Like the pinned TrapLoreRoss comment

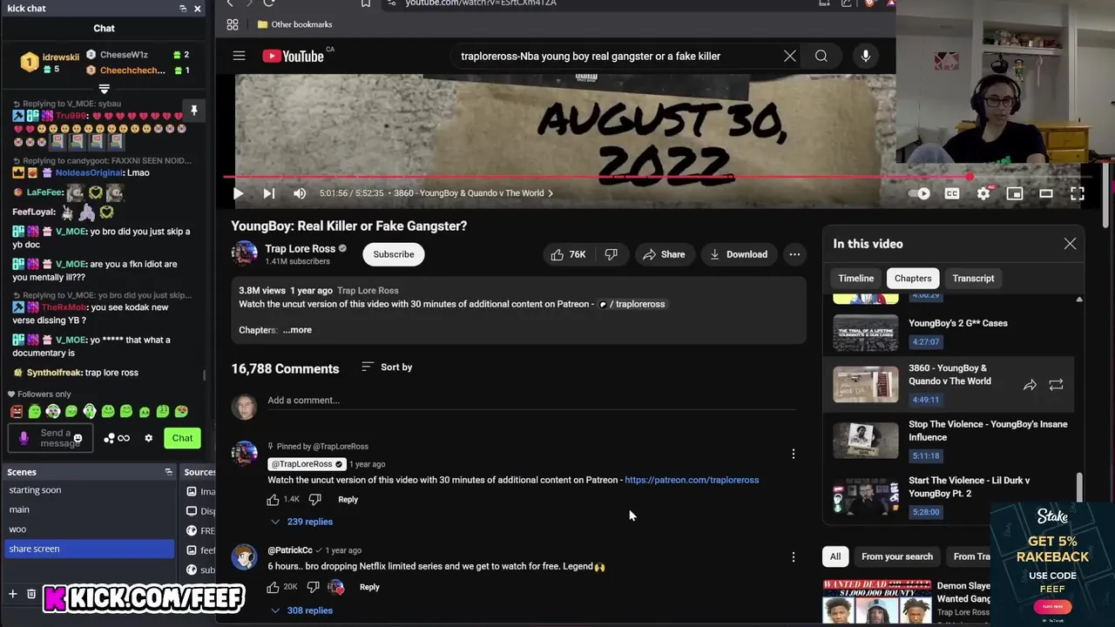pyautogui.click(x=274, y=500)
